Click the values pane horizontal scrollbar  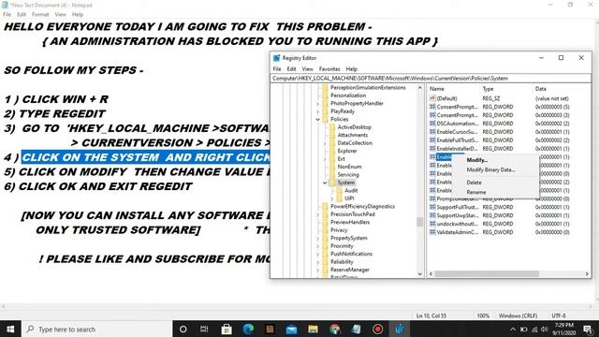(x=487, y=274)
